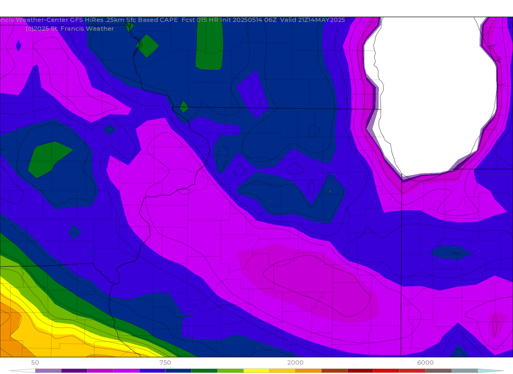Click the (c)2025 St. Francis Weather copyright text
Viewport: 513px width, 374px height.
pos(70,29)
